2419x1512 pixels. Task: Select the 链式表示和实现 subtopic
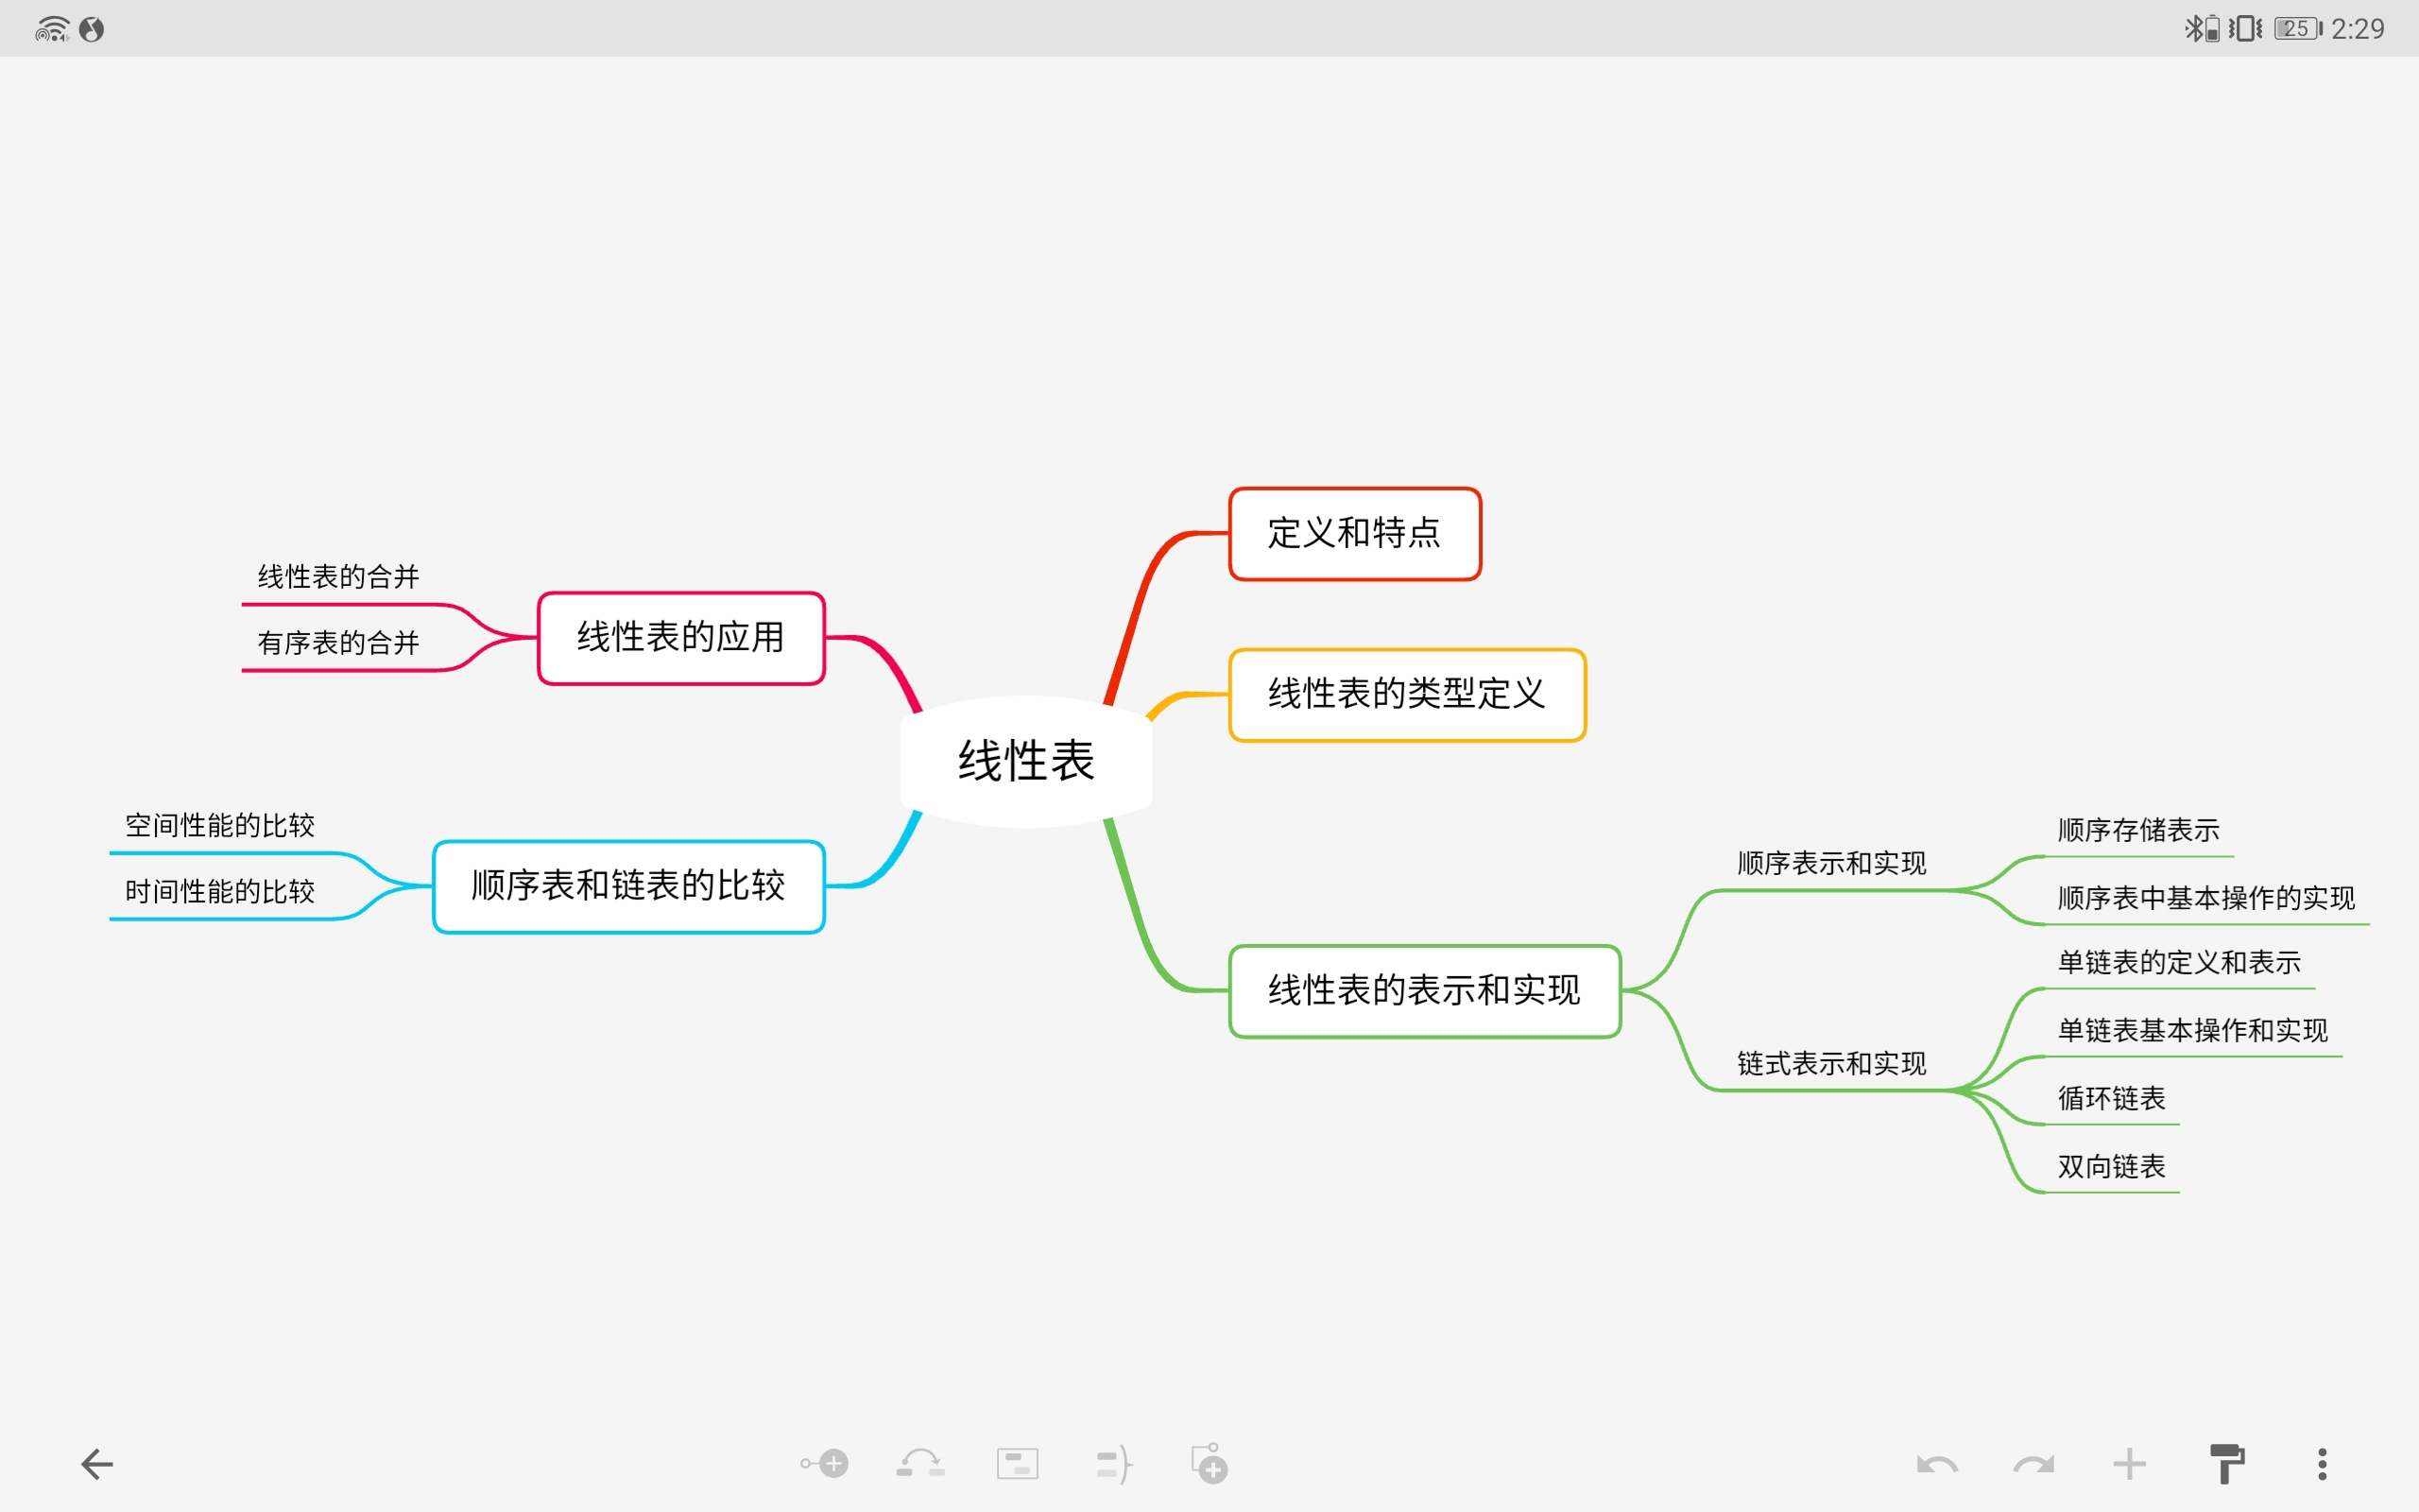coord(1831,1064)
